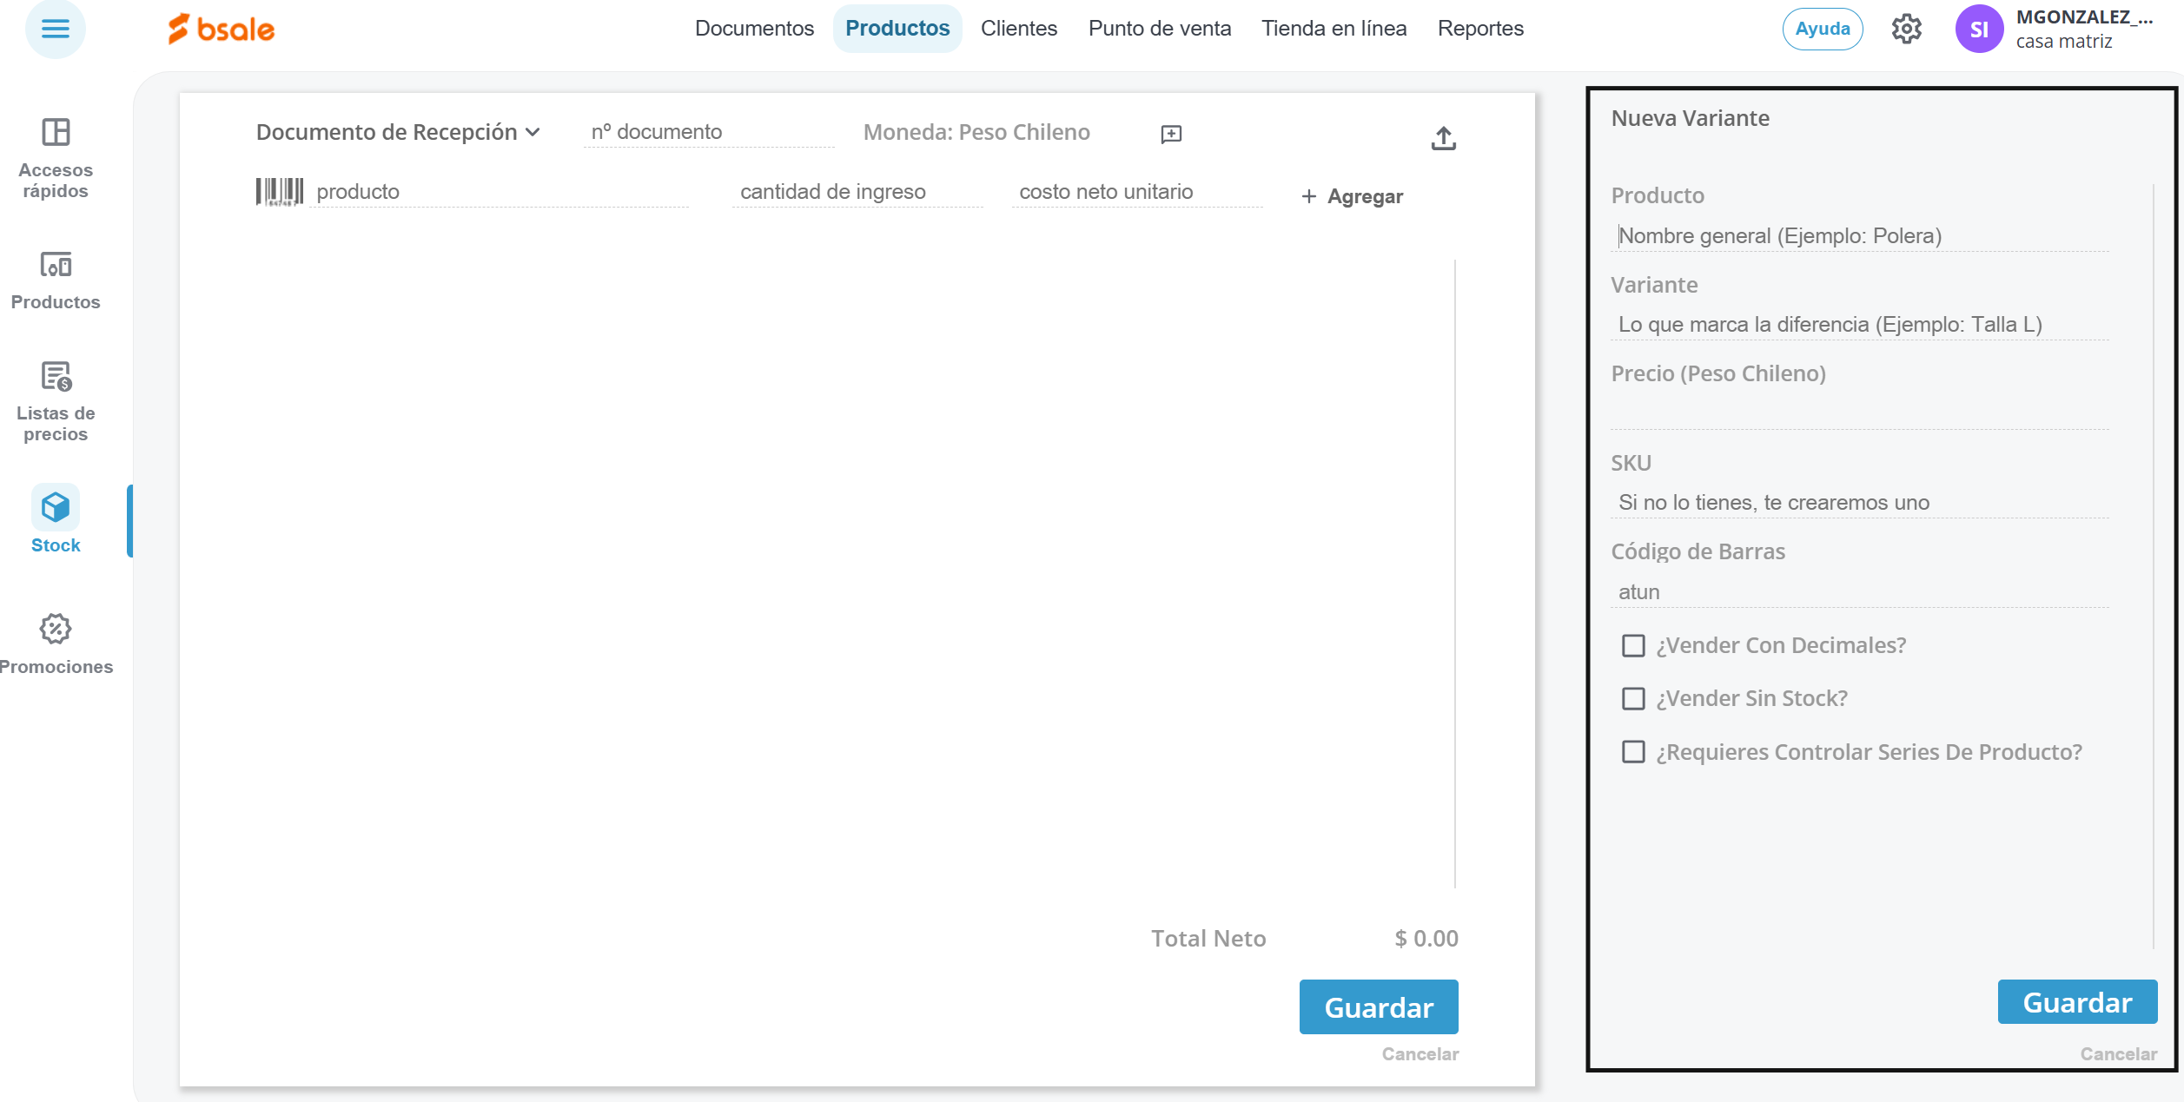Select Listas de precios sidebar icon
The width and height of the screenshot is (2184, 1102).
[56, 377]
